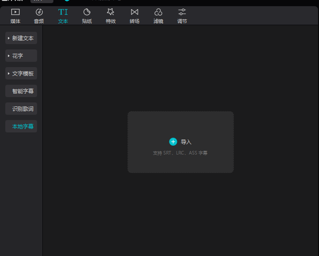
Task: Open the 音频 (Audio) panel icon
Action: tap(39, 12)
